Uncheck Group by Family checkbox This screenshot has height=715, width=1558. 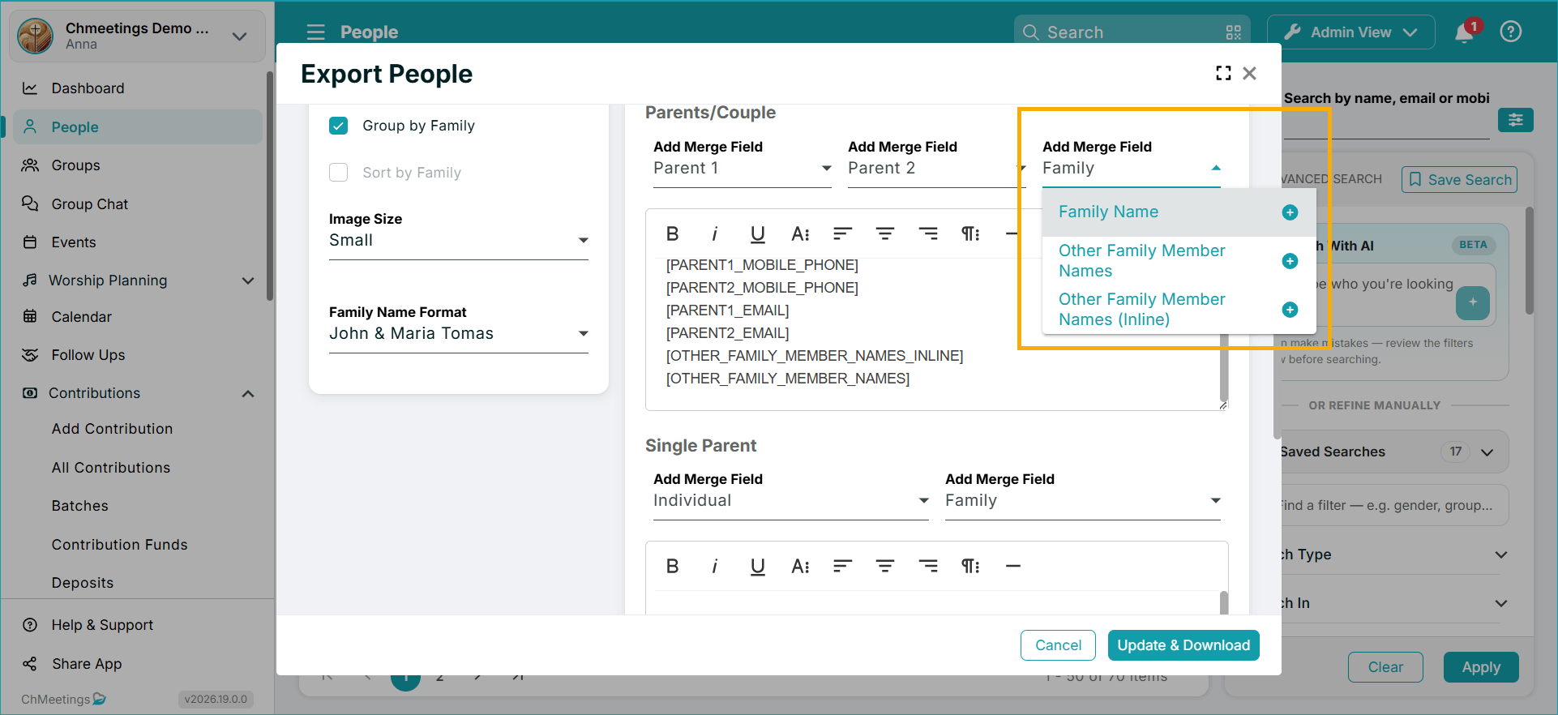coord(339,126)
